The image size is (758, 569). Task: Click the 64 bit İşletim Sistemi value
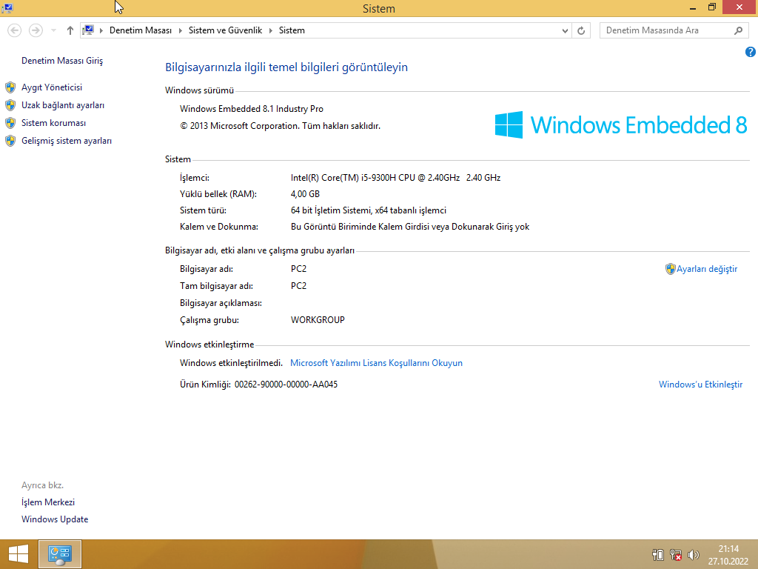369,210
